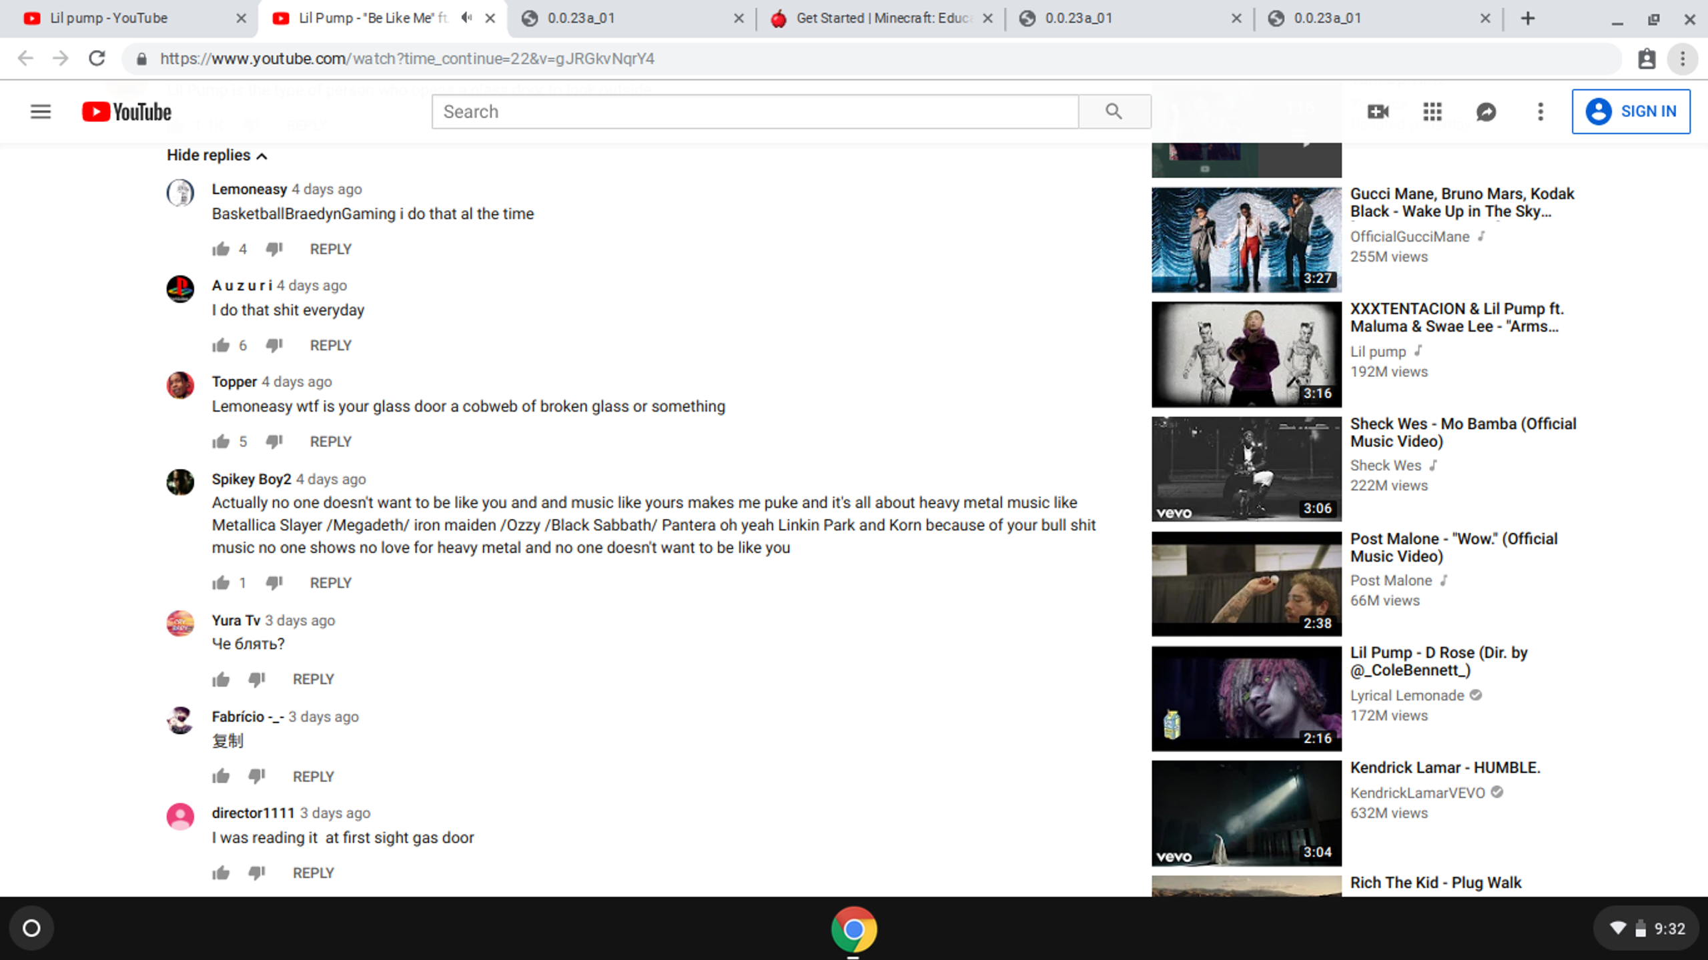1708x960 pixels.
Task: Open Sheck Wes Mo Bamba video thumbnail
Action: click(x=1246, y=469)
